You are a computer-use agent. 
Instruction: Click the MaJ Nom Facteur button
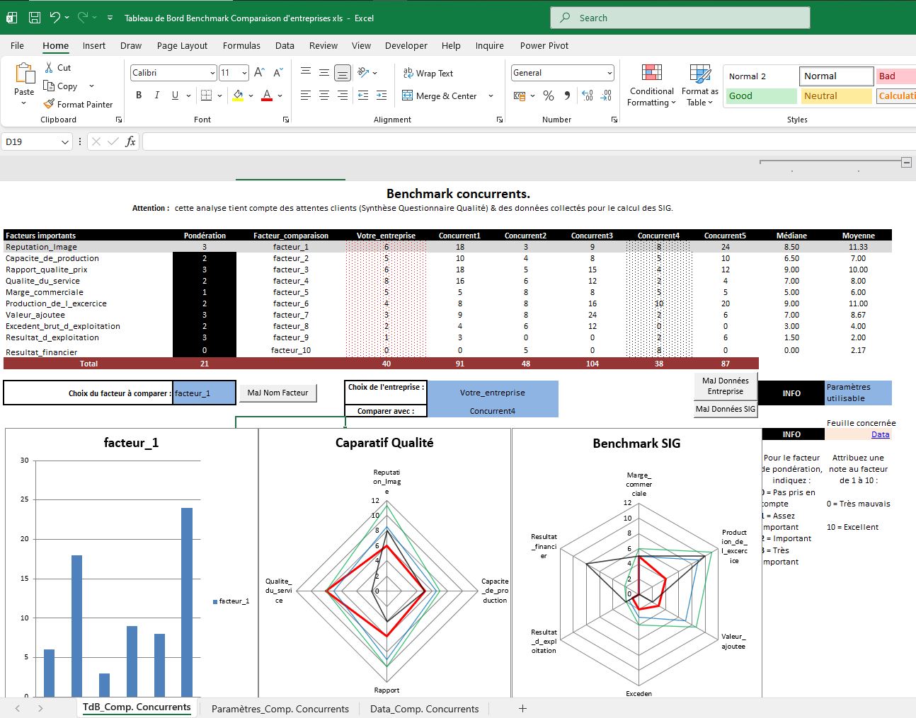point(277,393)
